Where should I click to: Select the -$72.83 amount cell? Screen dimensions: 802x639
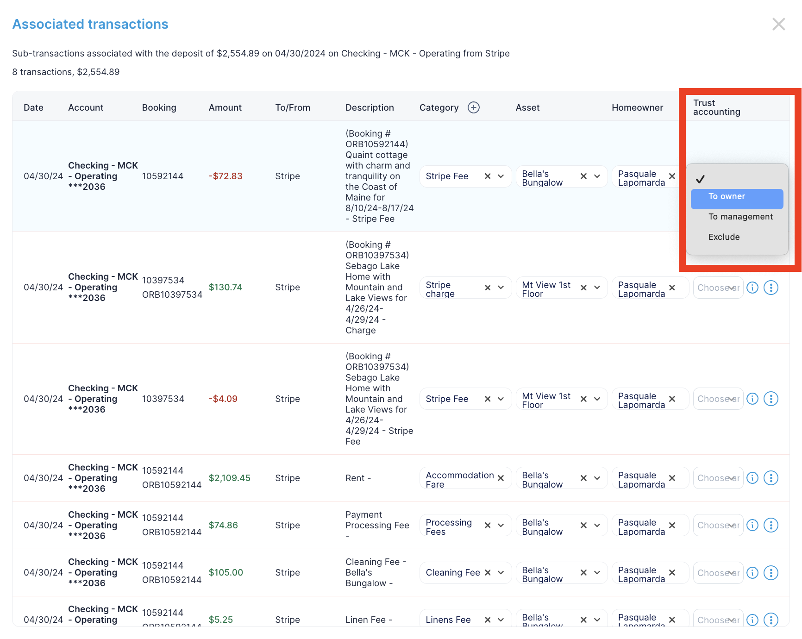(226, 176)
